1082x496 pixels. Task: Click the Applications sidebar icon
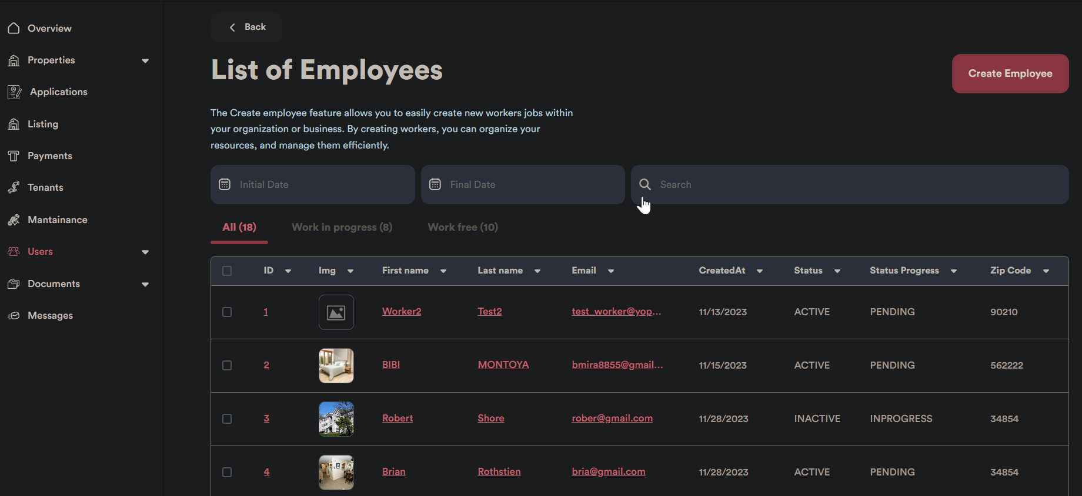15,92
